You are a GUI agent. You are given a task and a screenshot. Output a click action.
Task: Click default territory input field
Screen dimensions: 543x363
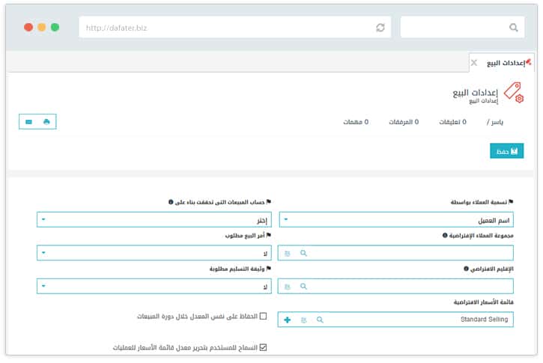point(395,286)
